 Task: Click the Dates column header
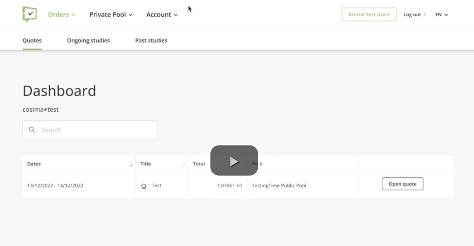pyautogui.click(x=34, y=164)
